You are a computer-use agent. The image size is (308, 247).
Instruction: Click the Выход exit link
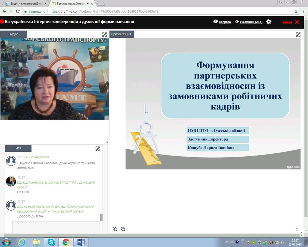tap(287, 22)
